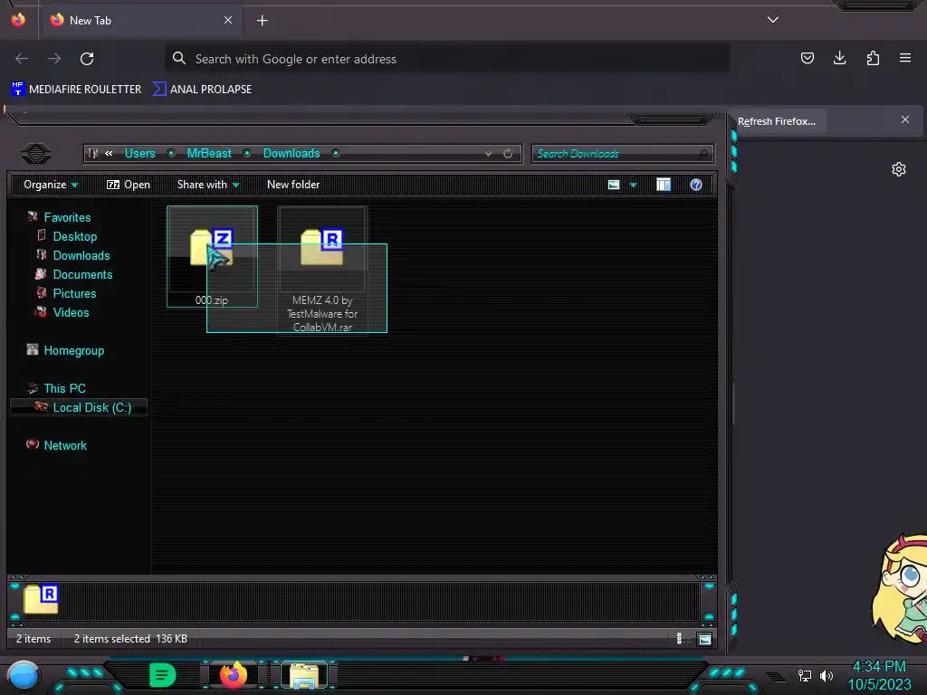Switch to details view in status bar
This screenshot has width=927, height=695.
(679, 638)
